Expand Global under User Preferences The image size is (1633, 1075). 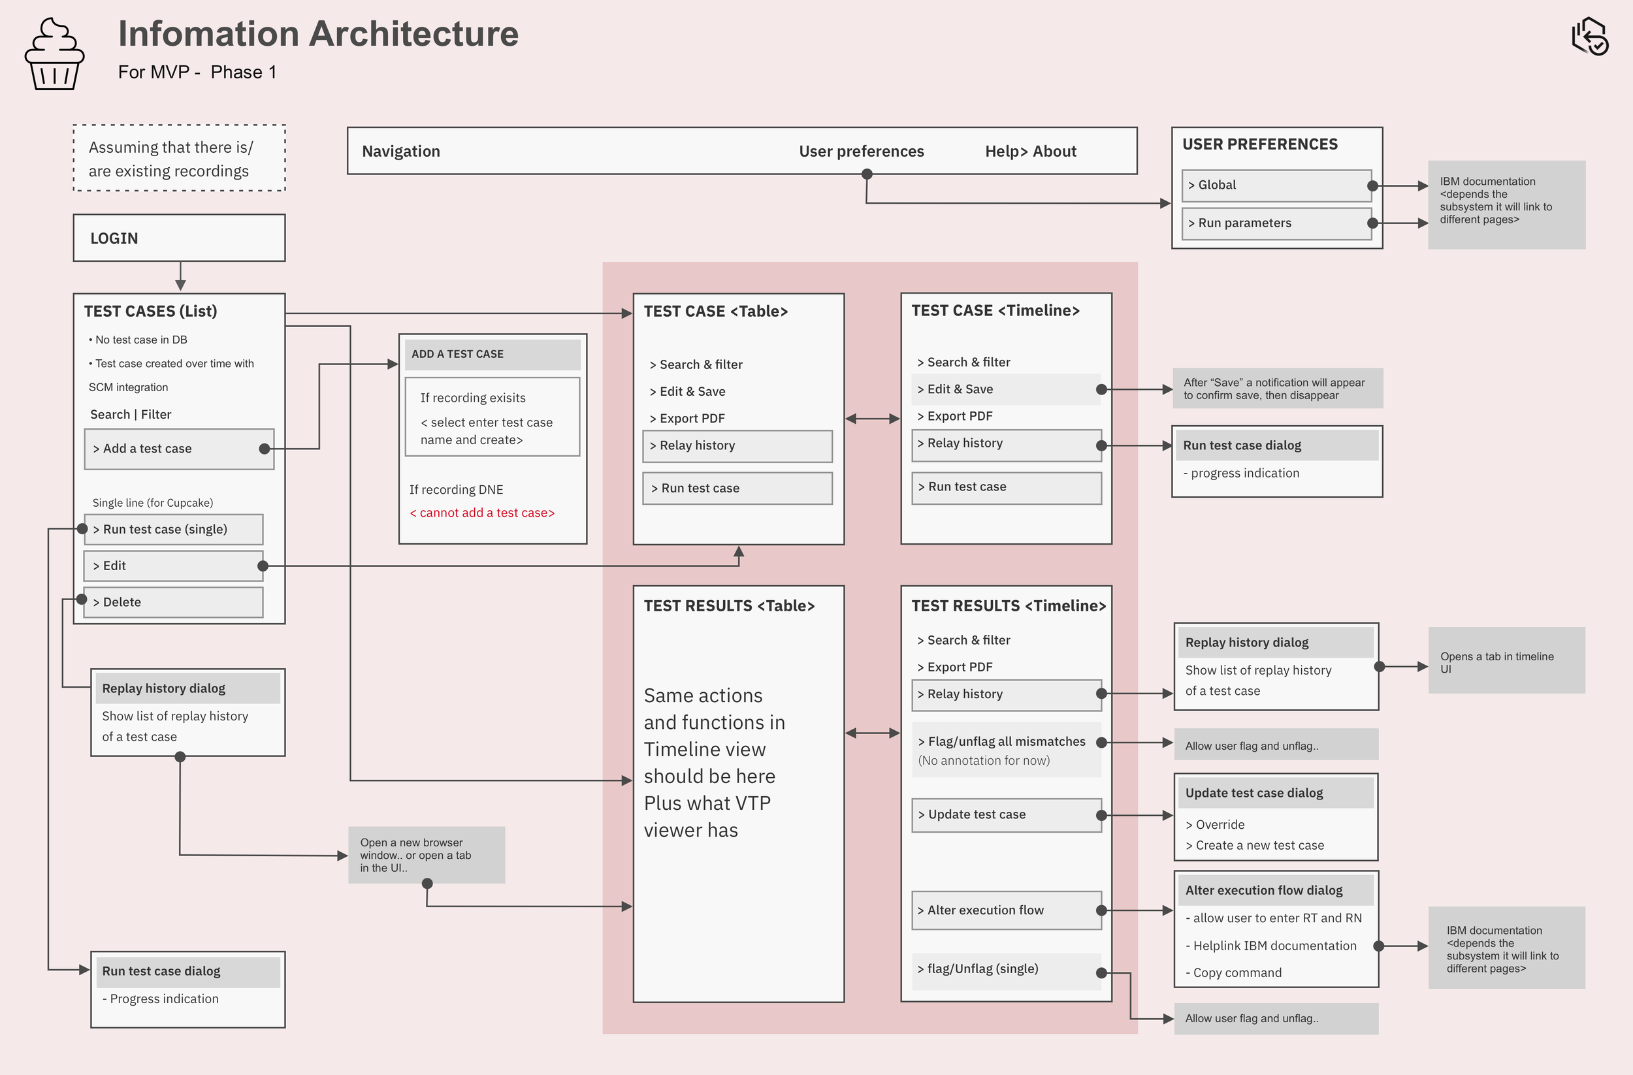coord(1276,185)
